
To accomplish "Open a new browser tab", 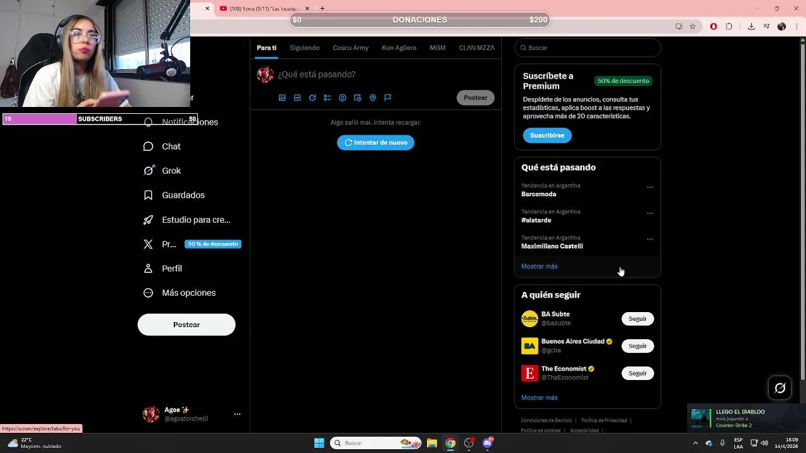I will [322, 9].
